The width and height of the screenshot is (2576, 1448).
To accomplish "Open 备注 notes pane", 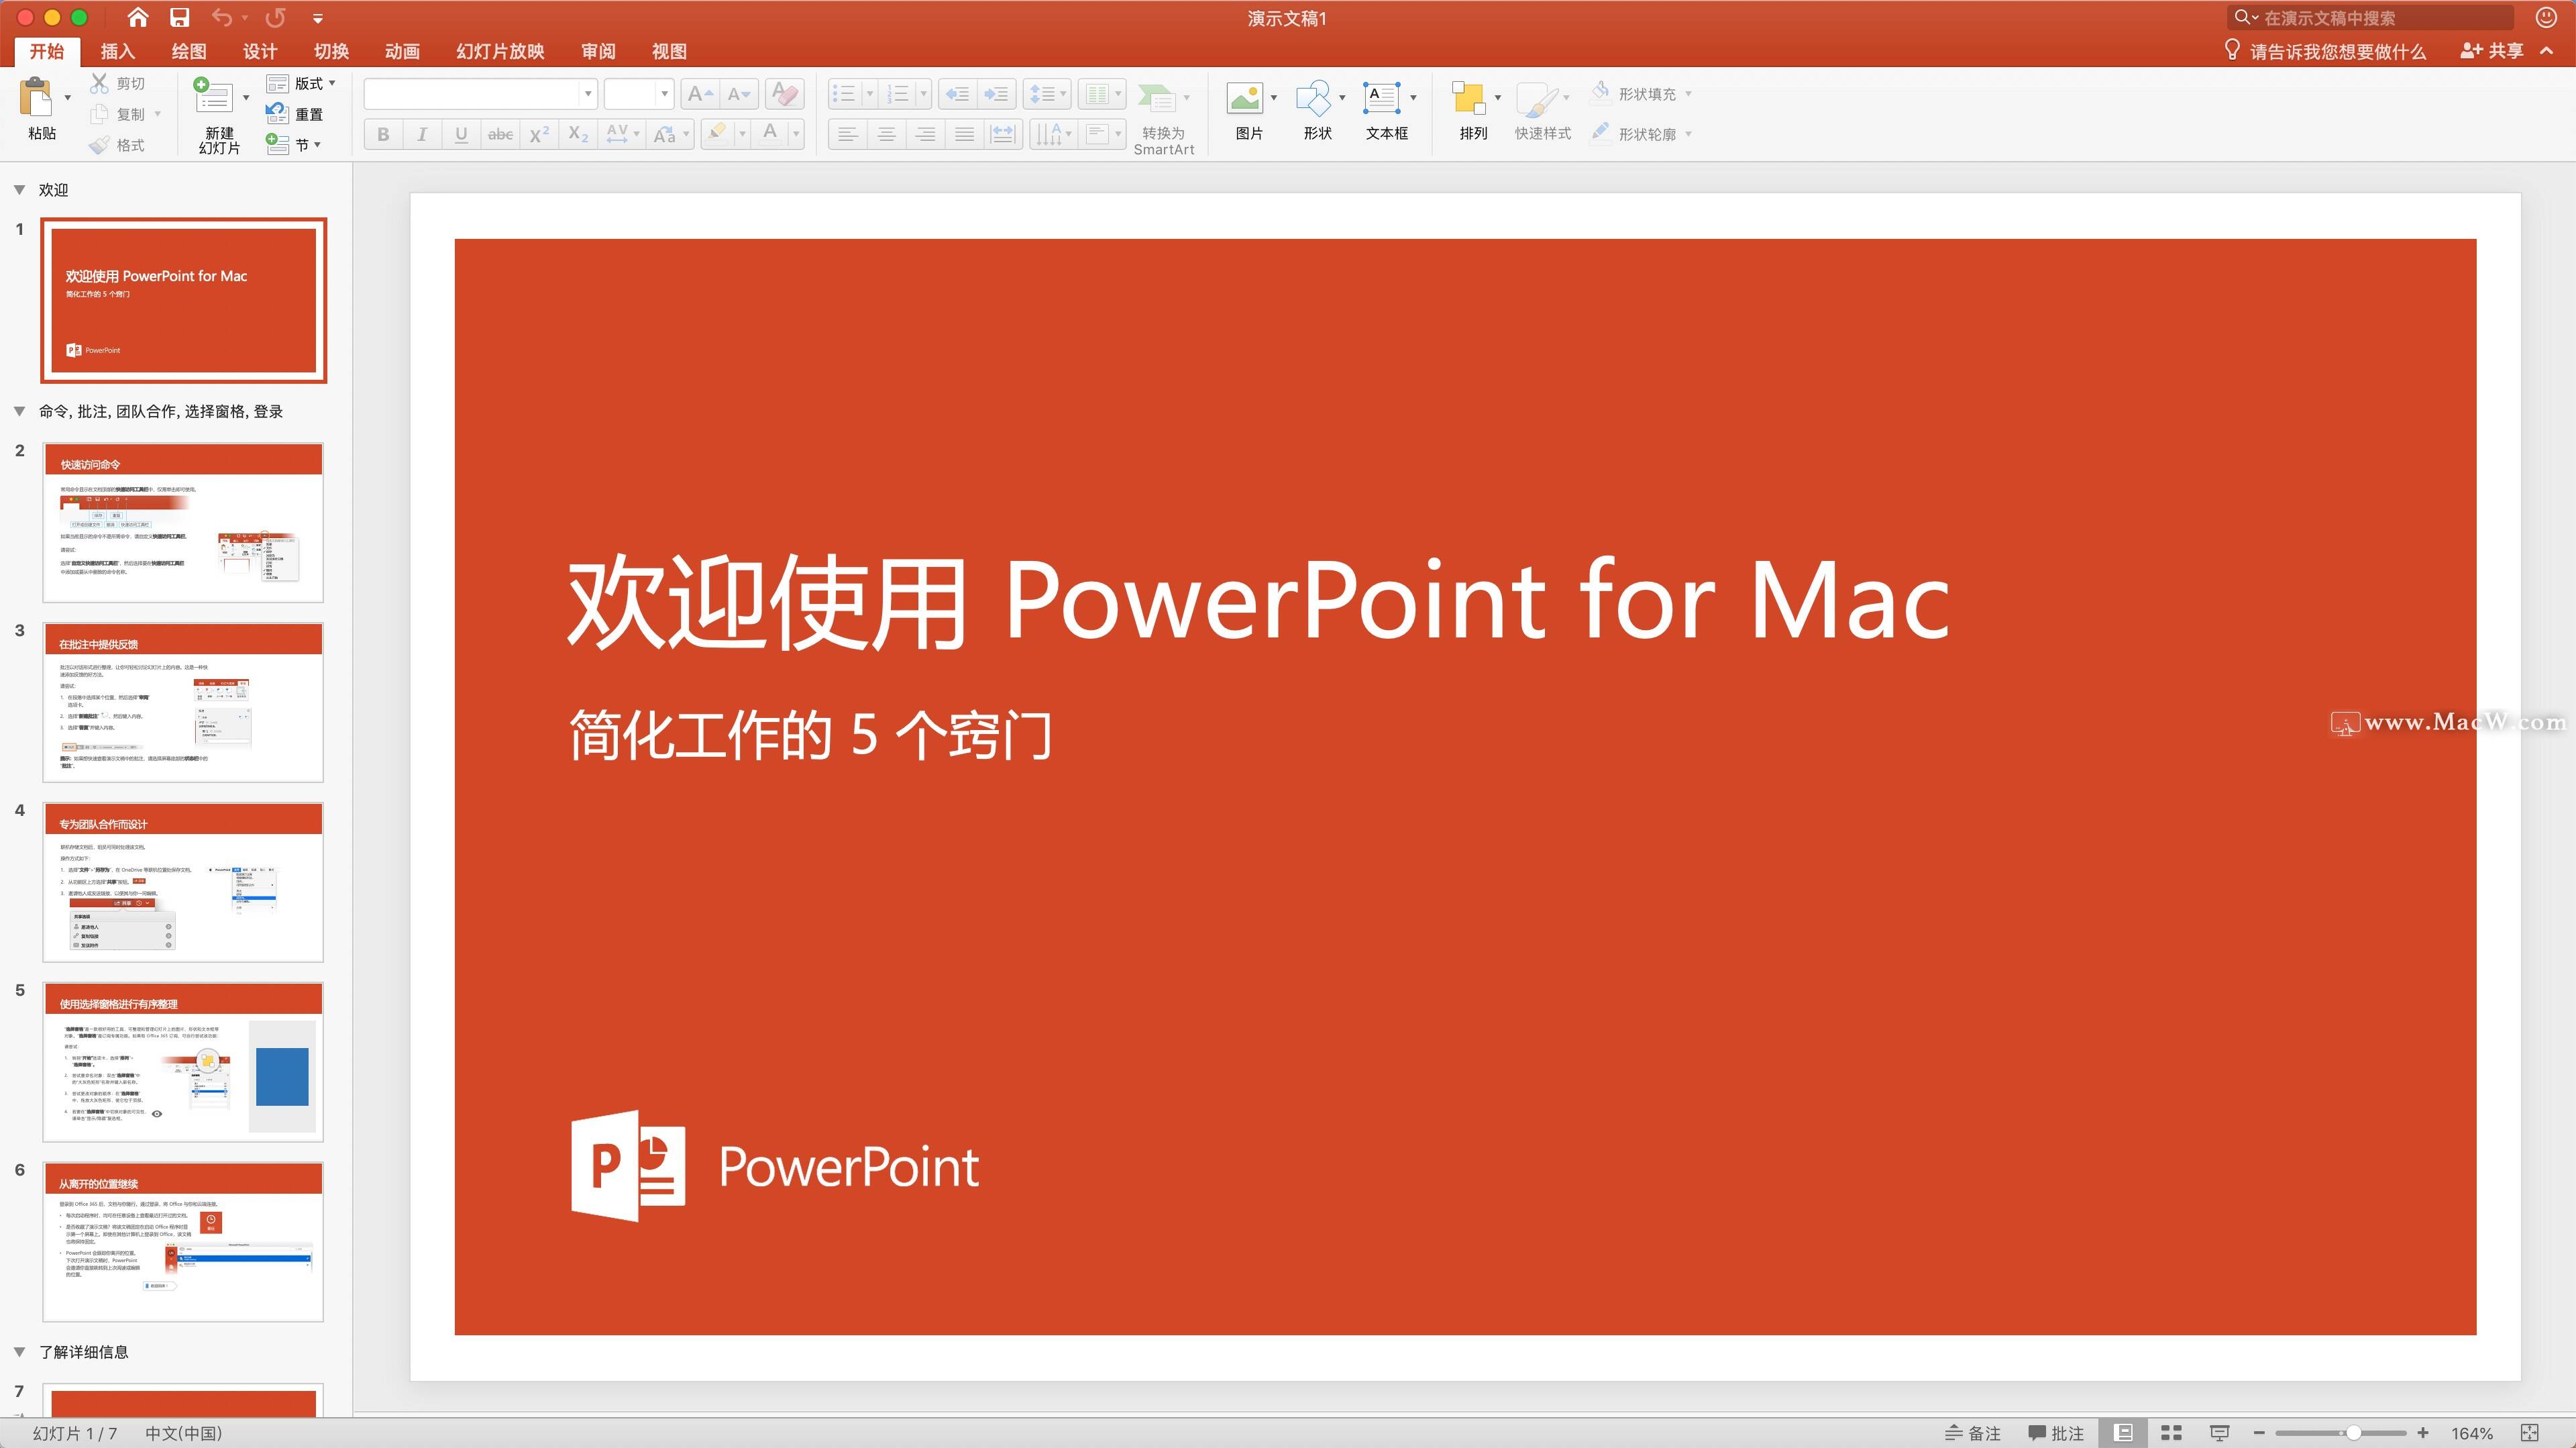I will pos(1973,1433).
